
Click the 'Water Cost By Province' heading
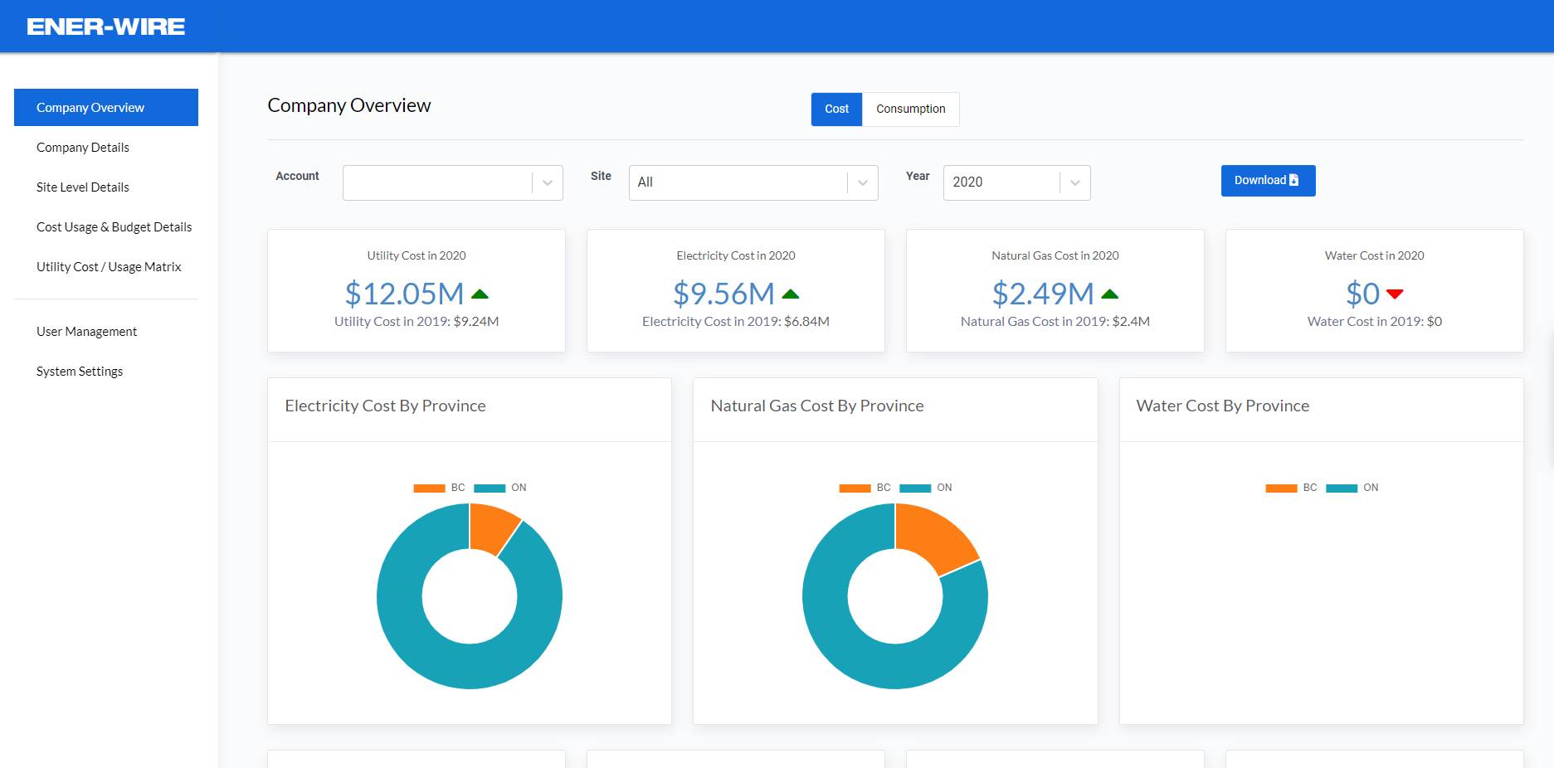(1223, 406)
